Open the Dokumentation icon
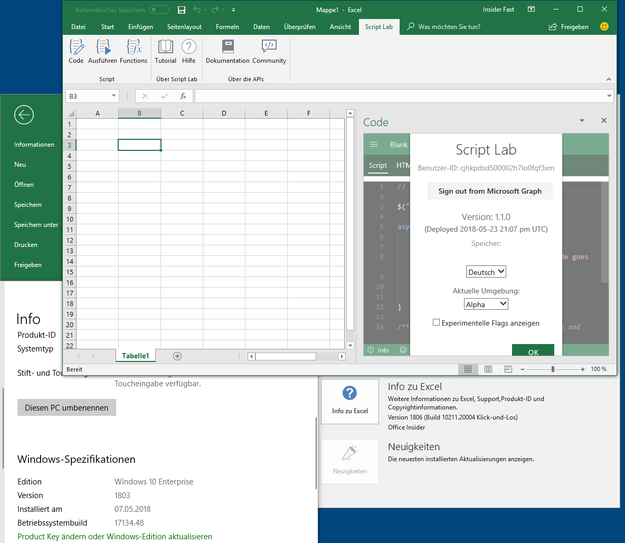The width and height of the screenshot is (625, 543). [228, 50]
